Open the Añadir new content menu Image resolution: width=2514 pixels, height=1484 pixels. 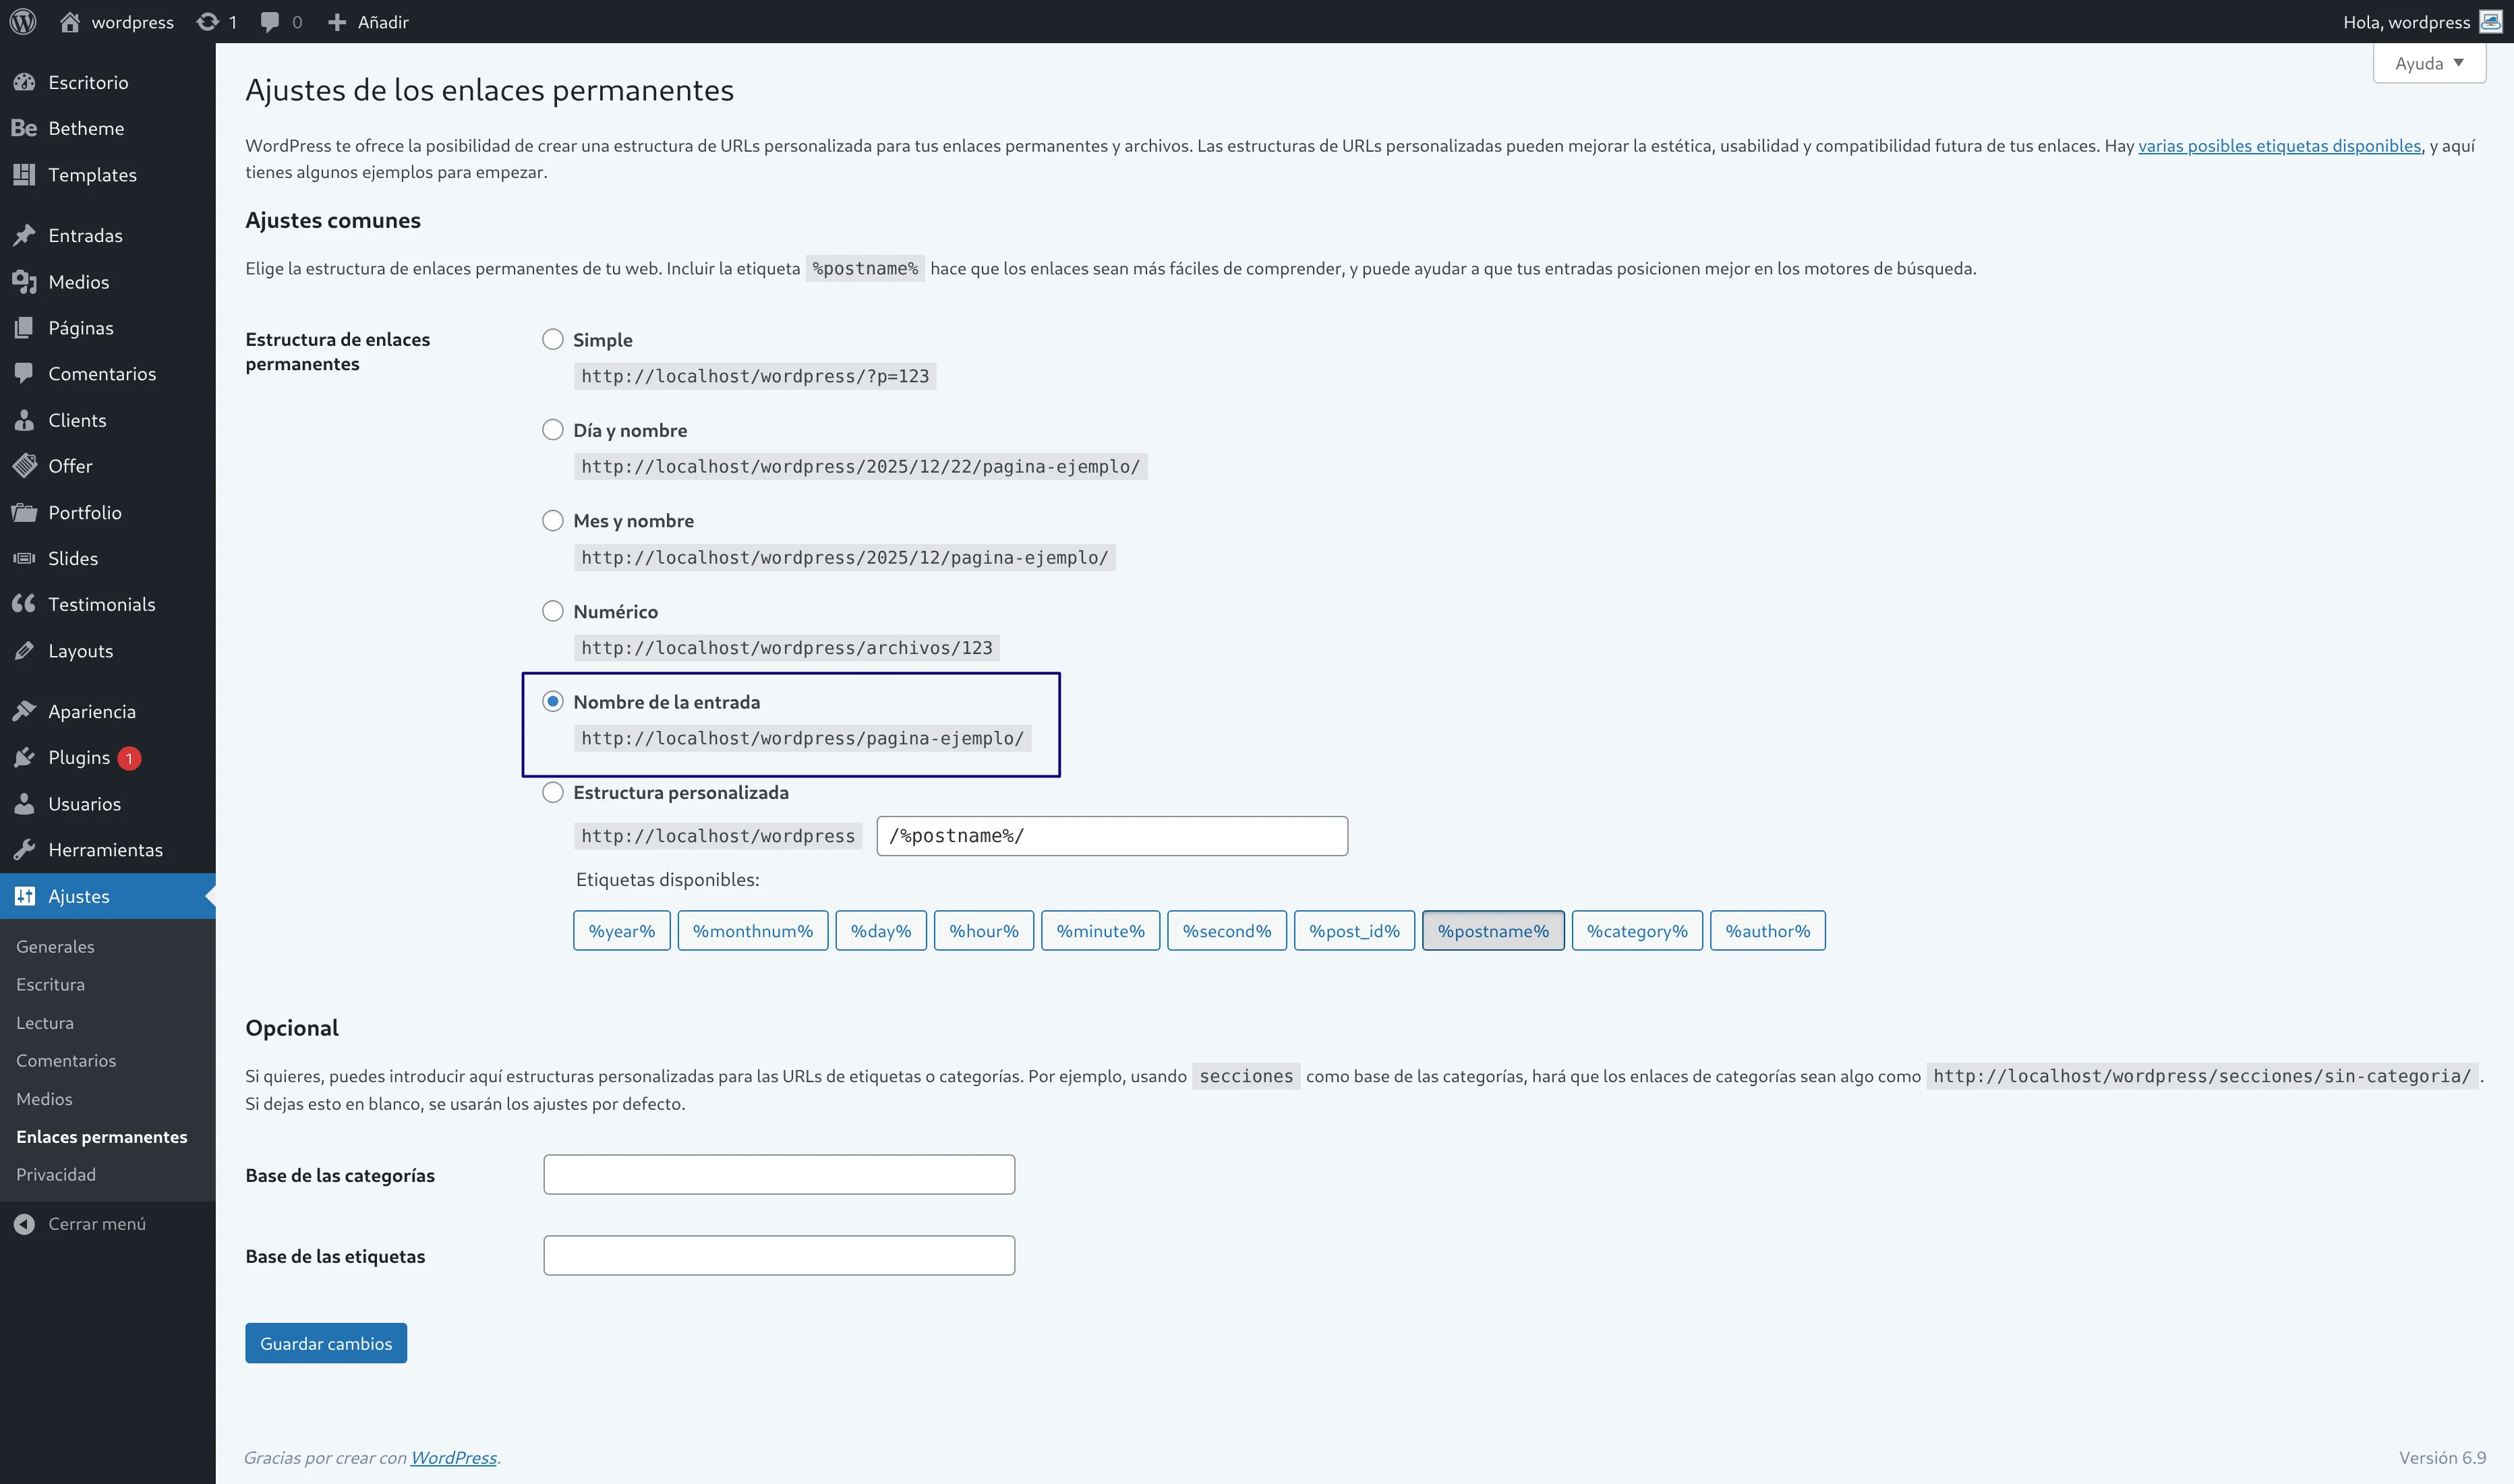point(369,21)
